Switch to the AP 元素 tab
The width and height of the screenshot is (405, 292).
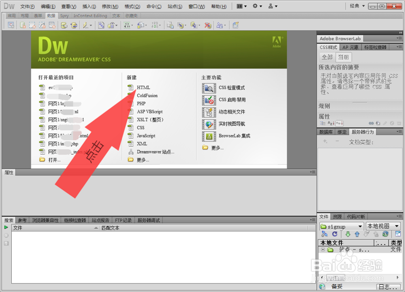pyautogui.click(x=350, y=47)
